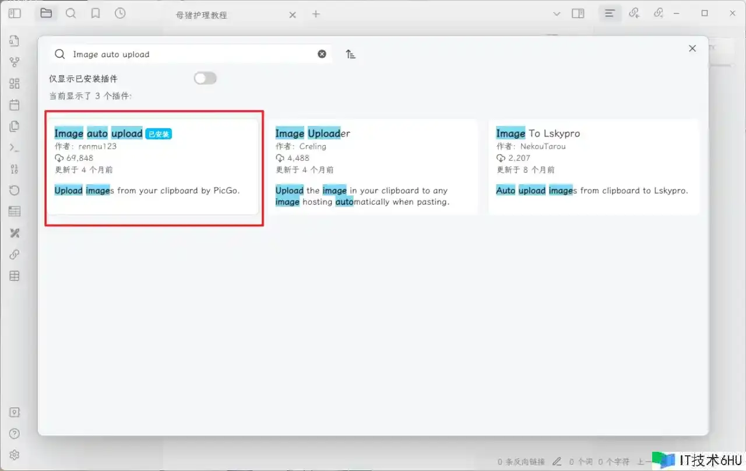Click the 当前显示了 3 个插件 label
The height and width of the screenshot is (471, 746).
click(x=90, y=96)
